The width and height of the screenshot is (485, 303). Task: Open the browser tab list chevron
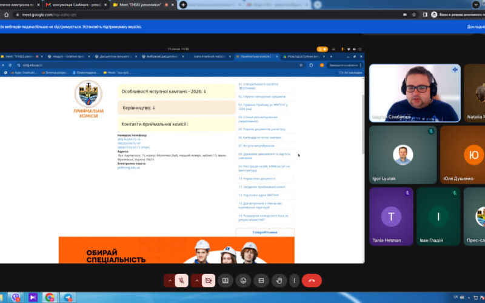coord(476,5)
